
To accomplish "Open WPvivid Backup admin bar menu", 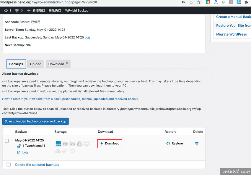I will (77, 11).
